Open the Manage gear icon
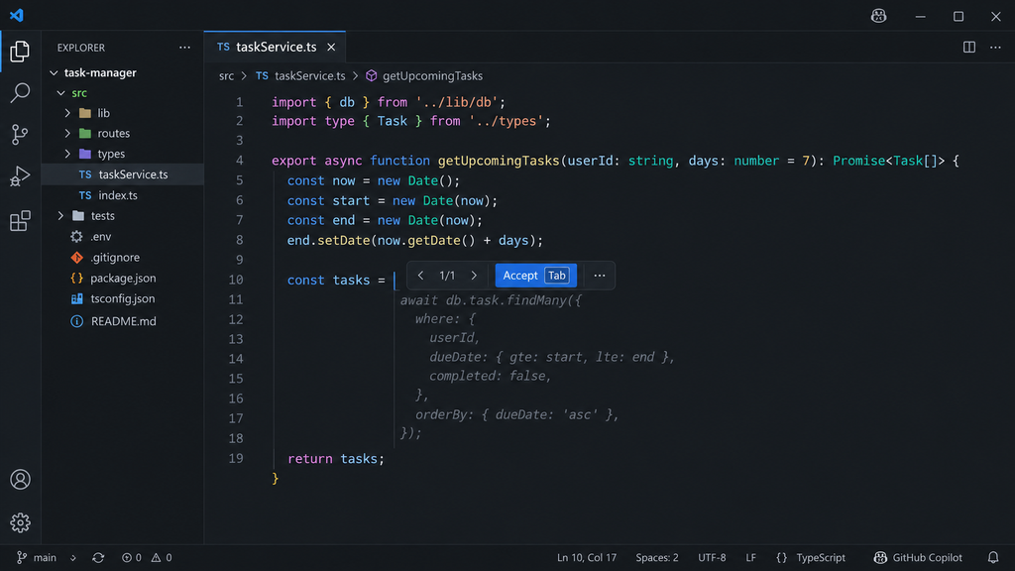 pyautogui.click(x=20, y=522)
